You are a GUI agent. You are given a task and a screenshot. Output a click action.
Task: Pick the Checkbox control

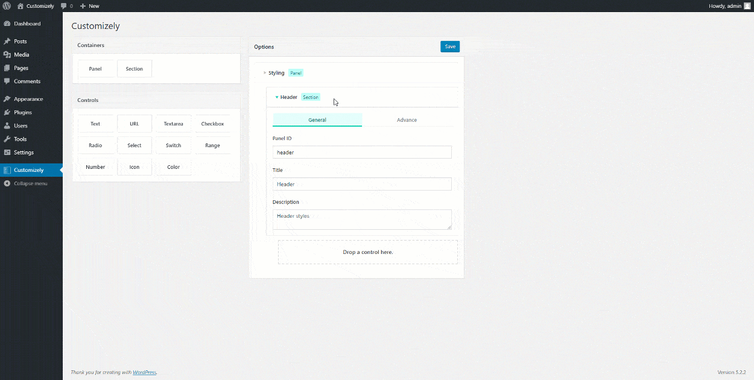(x=212, y=124)
